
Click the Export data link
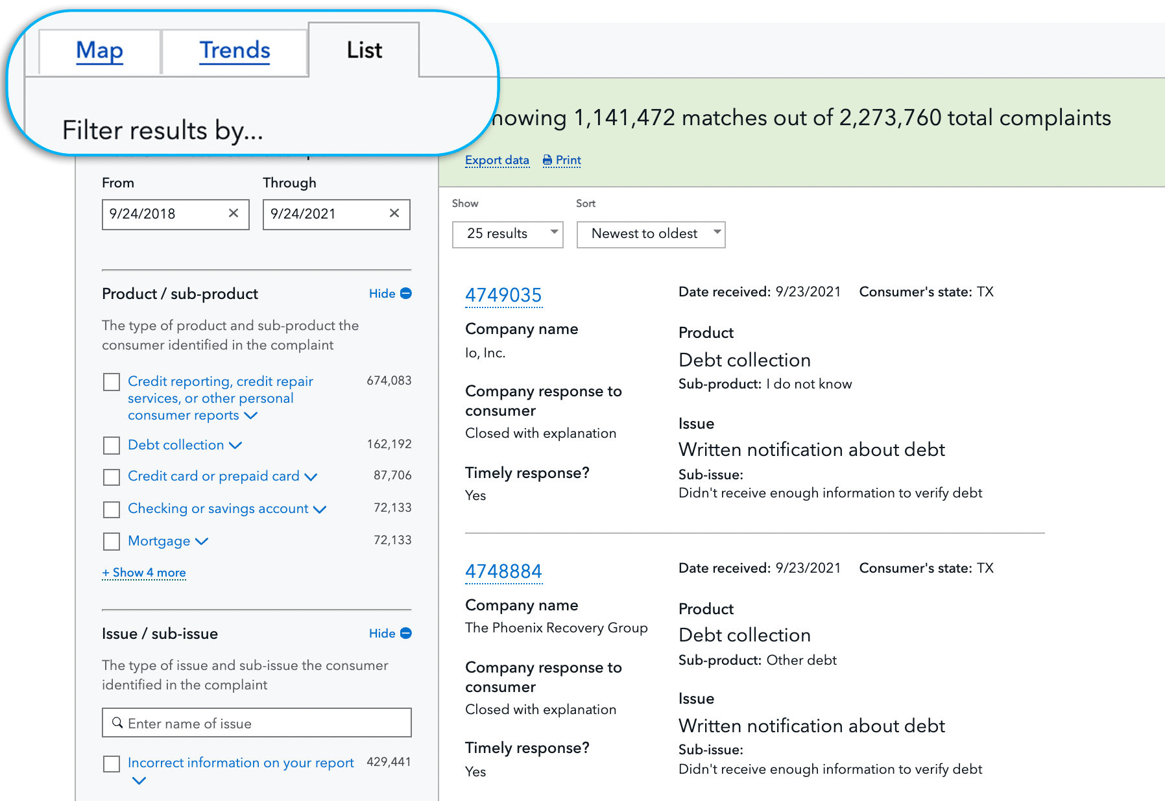(x=497, y=160)
